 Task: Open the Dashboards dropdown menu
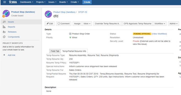(x=27, y=2)
